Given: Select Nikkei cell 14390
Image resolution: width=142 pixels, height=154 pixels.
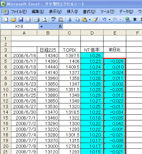Looking at the screenshot, I should coord(48,61).
